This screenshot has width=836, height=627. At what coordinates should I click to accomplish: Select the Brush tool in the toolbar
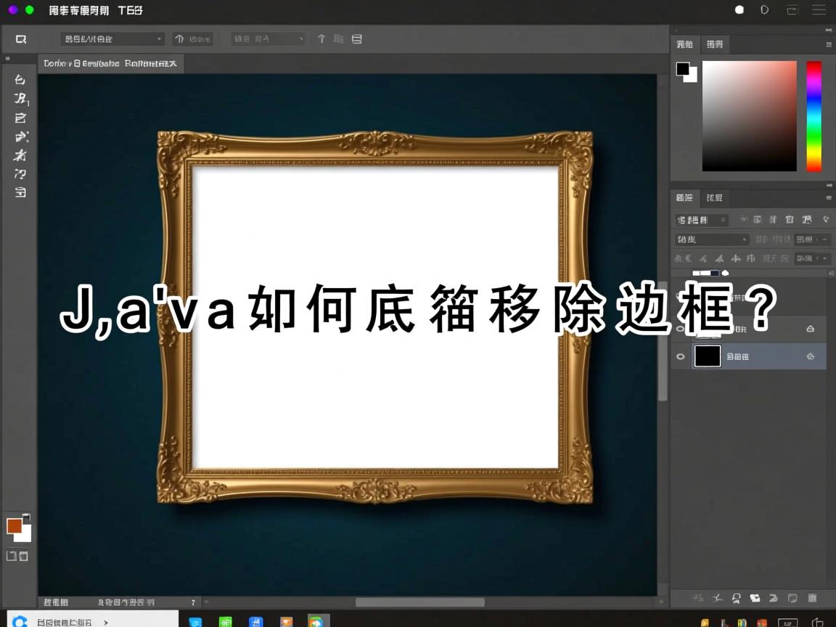tap(18, 138)
